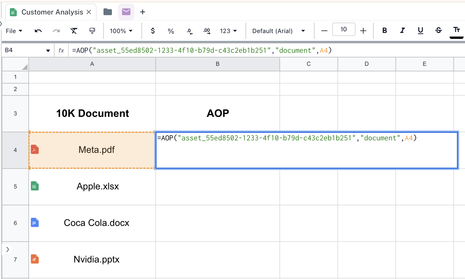Click the Coca Cola.docx cell

pos(92,223)
